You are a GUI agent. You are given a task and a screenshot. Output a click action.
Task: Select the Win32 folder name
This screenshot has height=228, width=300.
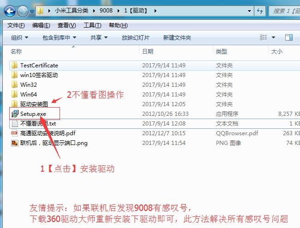(29, 85)
